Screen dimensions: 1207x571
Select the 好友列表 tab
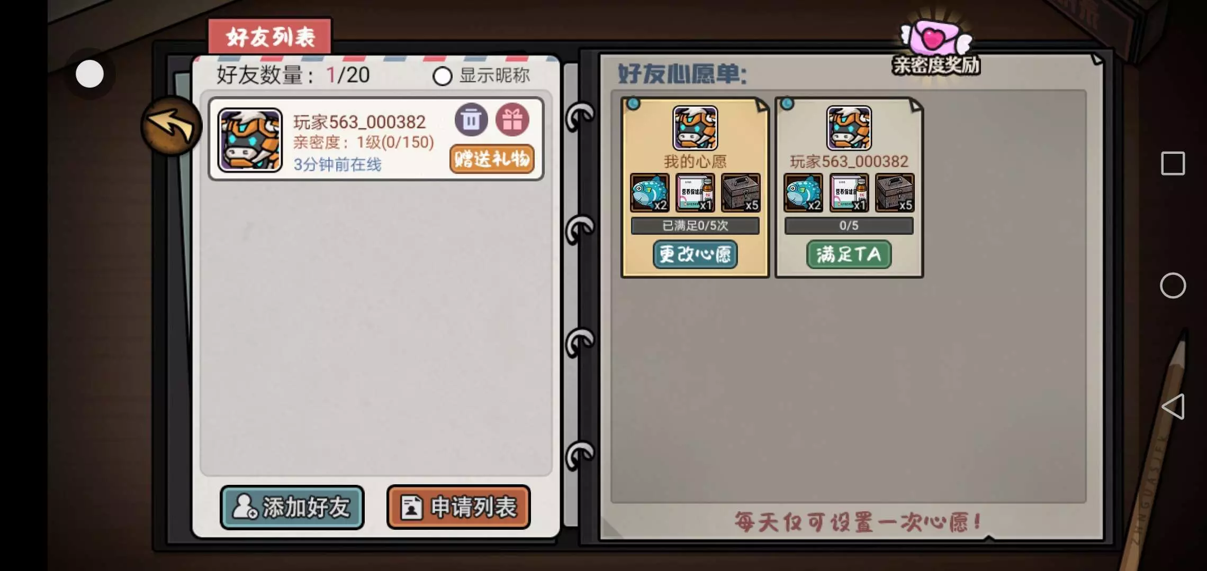tap(270, 36)
